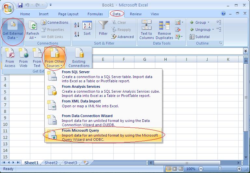Open Existing Connections
250x173 pixels.
pyautogui.click(x=79, y=58)
